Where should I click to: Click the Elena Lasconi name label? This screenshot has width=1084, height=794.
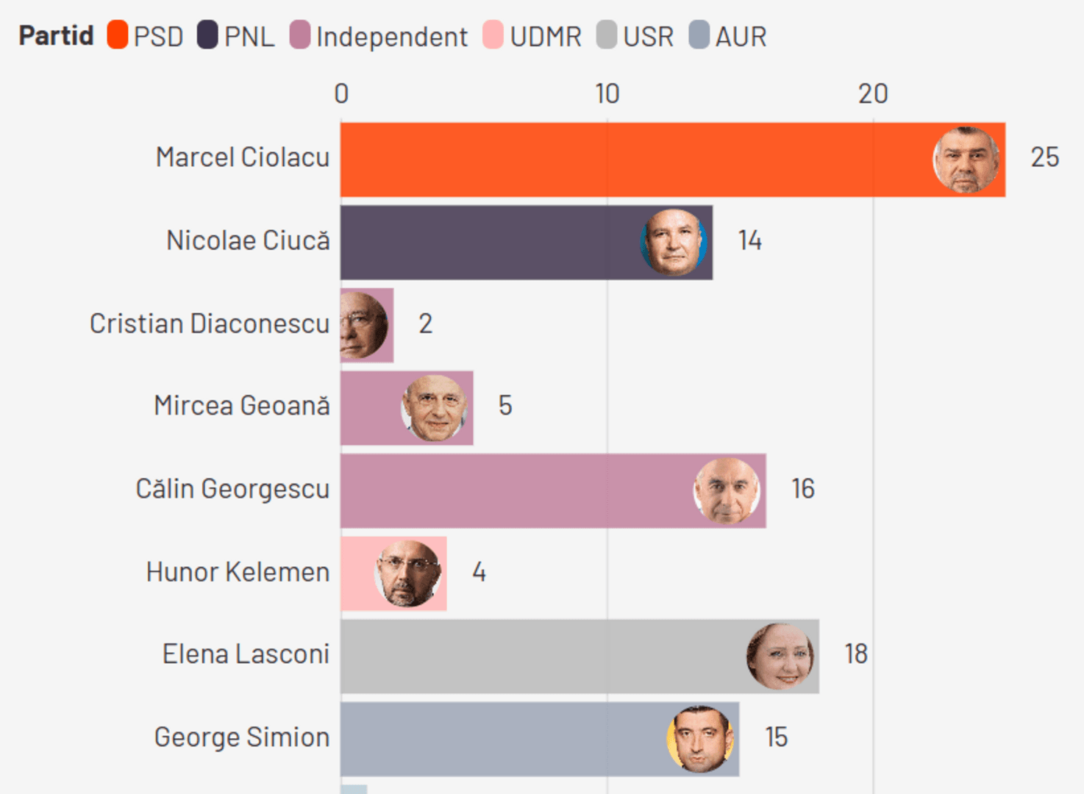[246, 654]
